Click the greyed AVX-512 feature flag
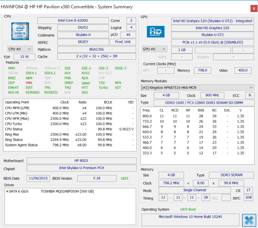This screenshot has height=228, width=258. [105, 73]
